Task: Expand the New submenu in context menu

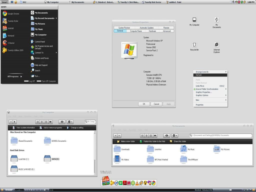Action: coord(210,100)
